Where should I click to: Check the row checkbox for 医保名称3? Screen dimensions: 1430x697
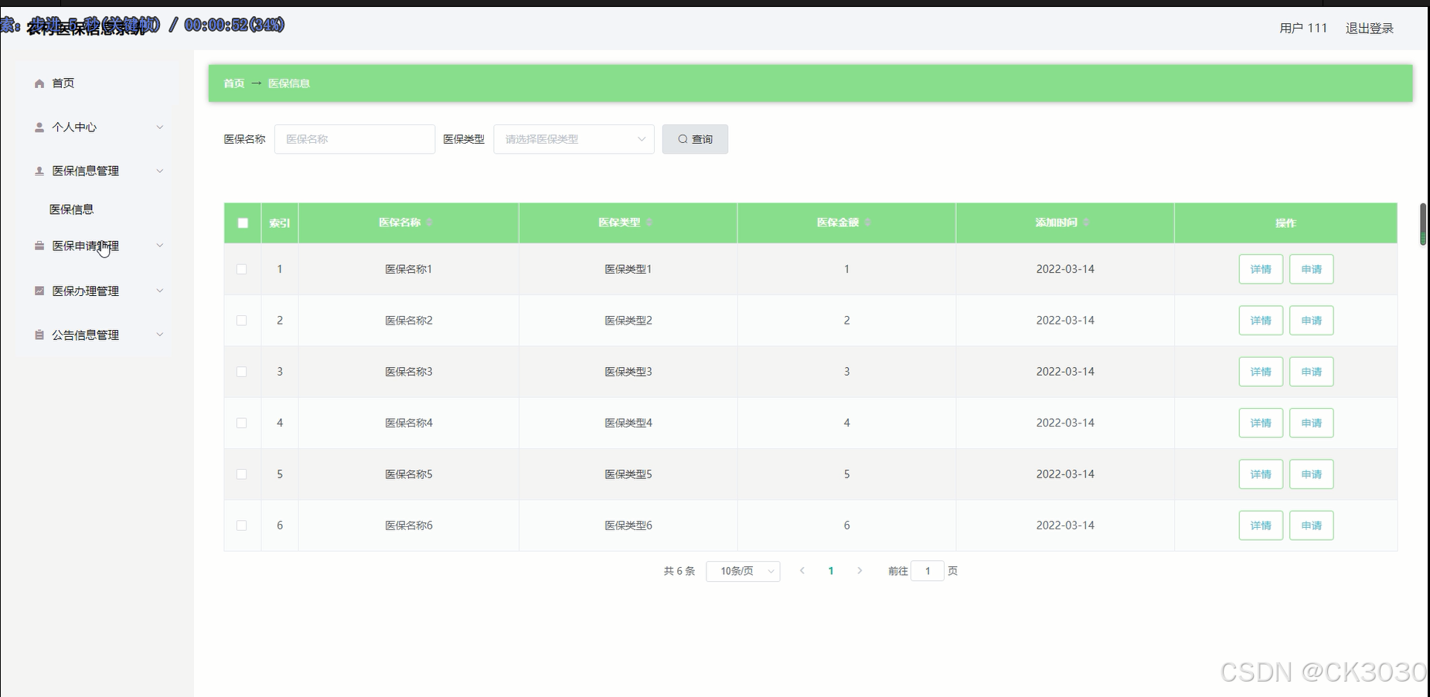click(x=243, y=372)
